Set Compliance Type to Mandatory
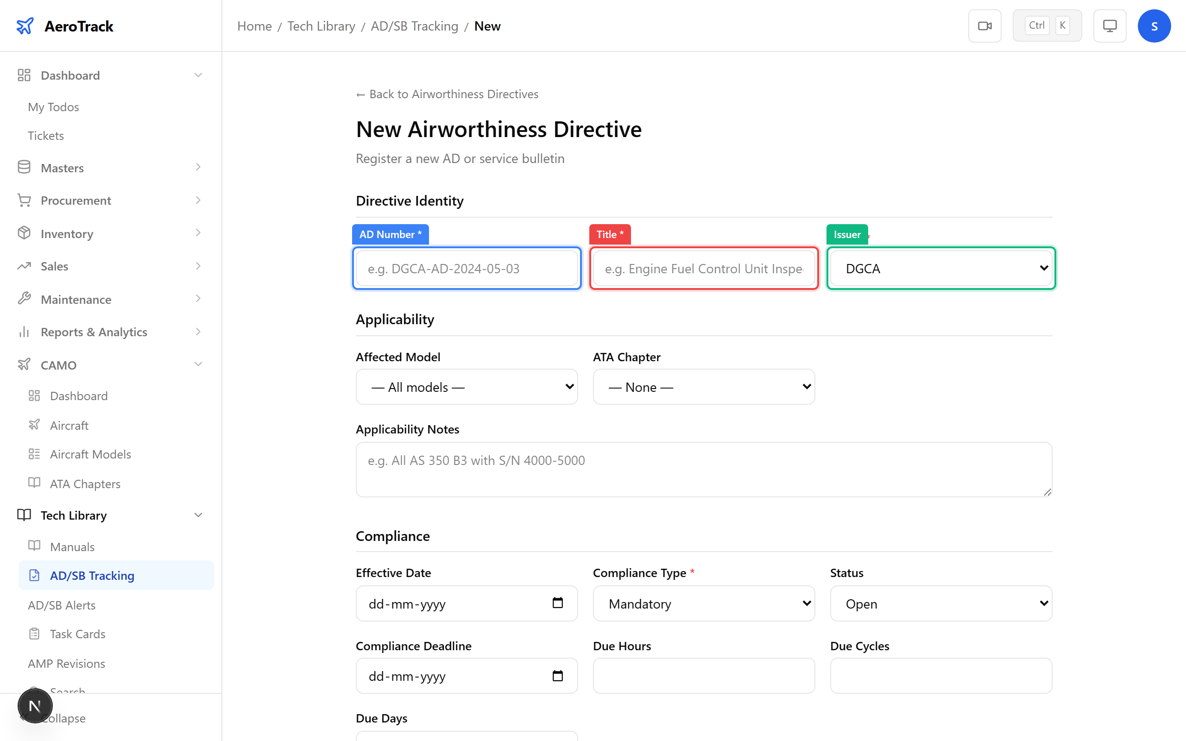The image size is (1186, 741). point(703,603)
